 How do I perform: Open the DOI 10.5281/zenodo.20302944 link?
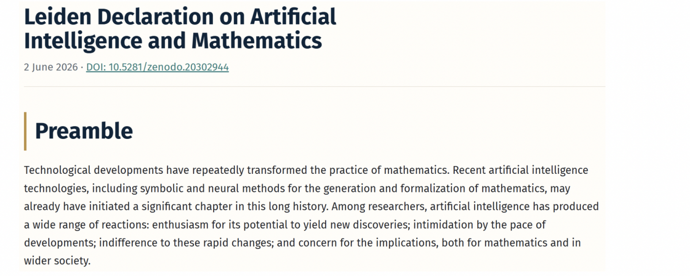click(157, 67)
